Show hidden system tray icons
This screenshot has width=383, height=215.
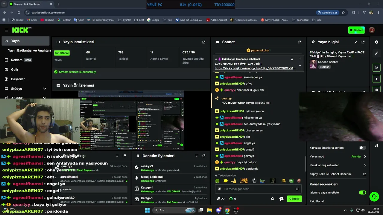(x=345, y=210)
